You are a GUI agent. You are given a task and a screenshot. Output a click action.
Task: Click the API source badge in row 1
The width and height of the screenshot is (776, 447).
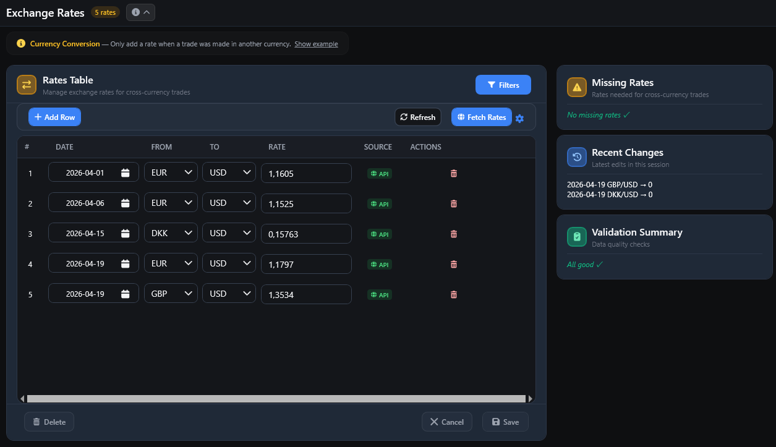point(380,174)
